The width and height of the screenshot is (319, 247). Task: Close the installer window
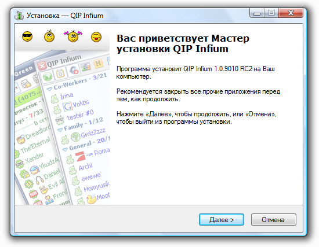point(291,13)
